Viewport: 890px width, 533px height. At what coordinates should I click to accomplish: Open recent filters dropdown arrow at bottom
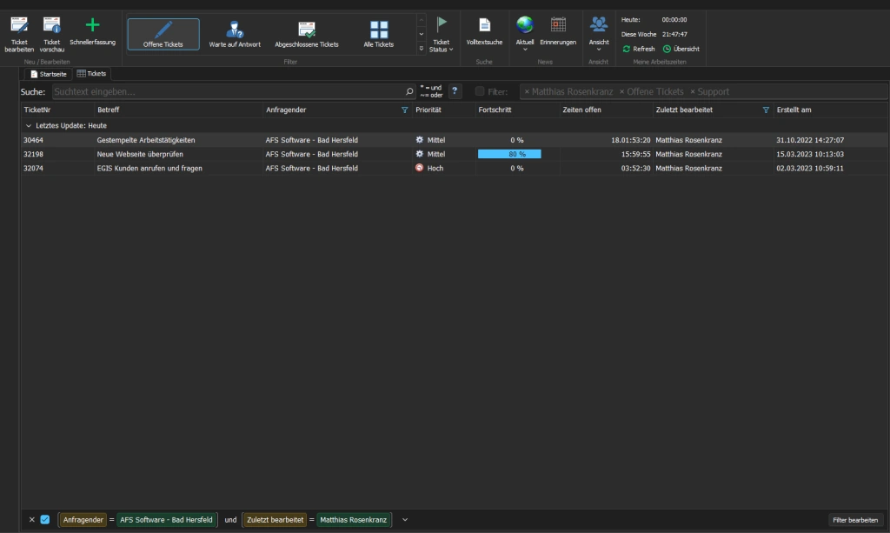(405, 519)
